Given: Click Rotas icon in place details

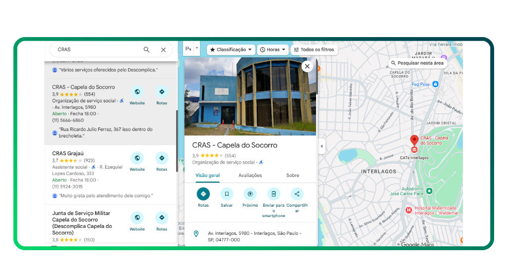Looking at the screenshot, I should pyautogui.click(x=203, y=194).
